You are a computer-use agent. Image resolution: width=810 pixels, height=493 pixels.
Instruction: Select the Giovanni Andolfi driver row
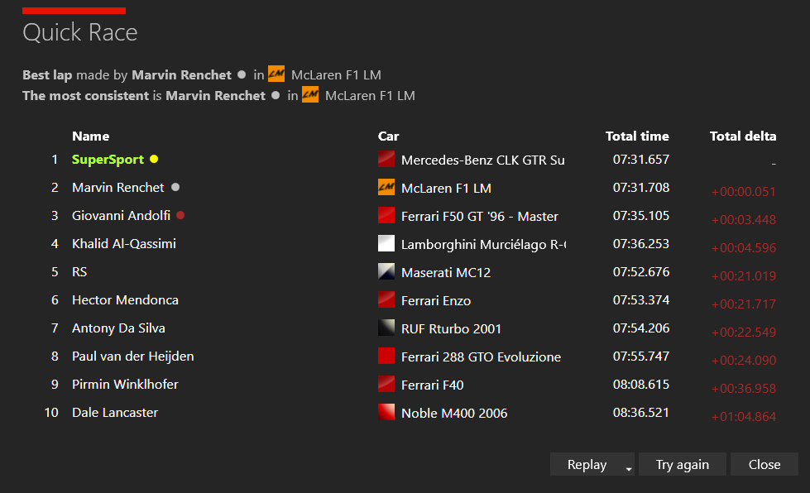[121, 216]
